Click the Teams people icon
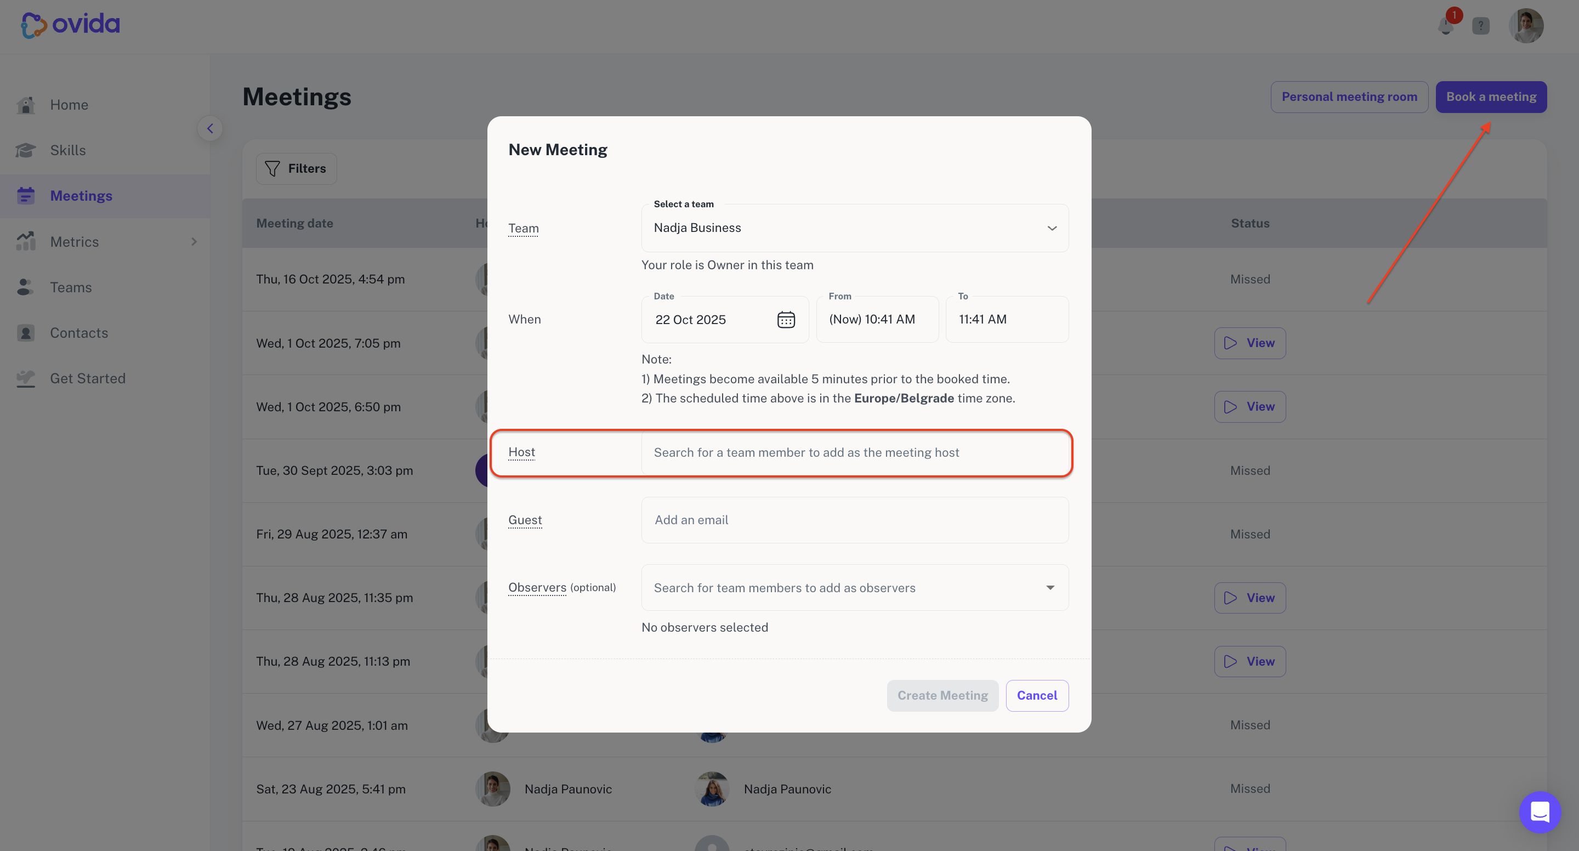 tap(26, 287)
